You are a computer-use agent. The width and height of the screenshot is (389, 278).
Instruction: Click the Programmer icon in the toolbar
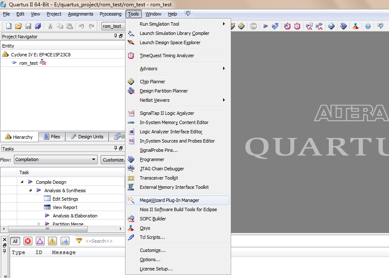pos(344,26)
